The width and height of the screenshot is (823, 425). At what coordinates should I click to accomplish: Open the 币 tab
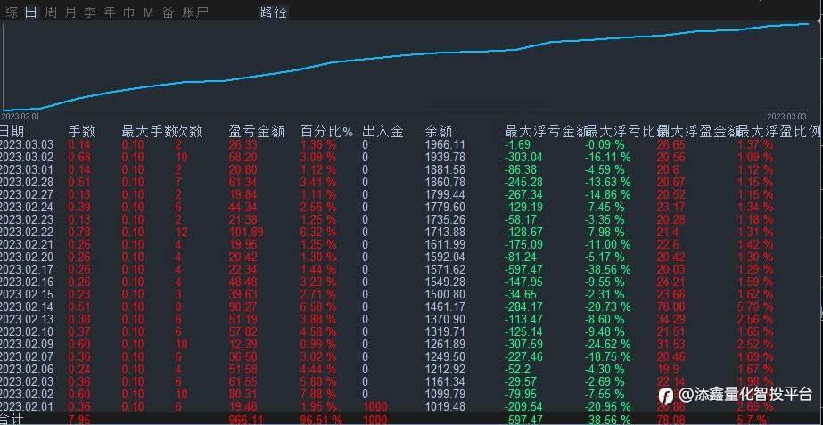point(128,12)
